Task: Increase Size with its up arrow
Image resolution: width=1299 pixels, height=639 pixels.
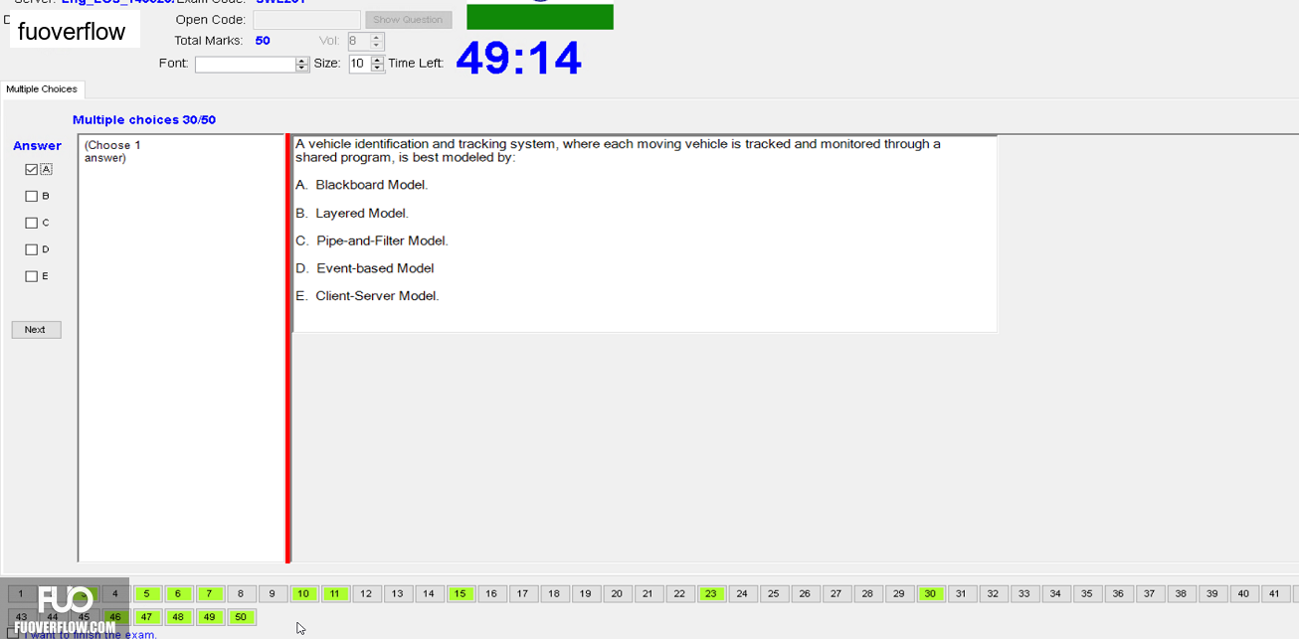Action: pos(377,60)
